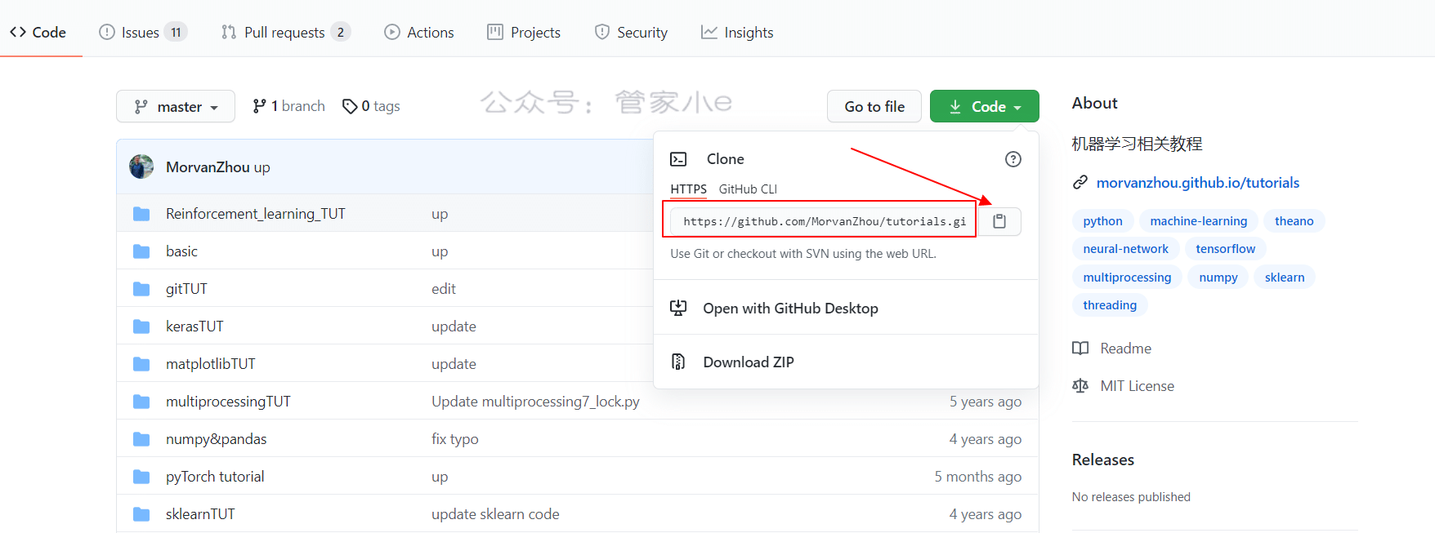This screenshot has height=533, width=1435.
Task: Open the pyTorch tutorial folder name
Action: (x=215, y=477)
